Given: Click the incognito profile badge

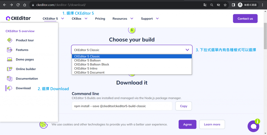Looking at the screenshot, I should click(x=248, y=5).
